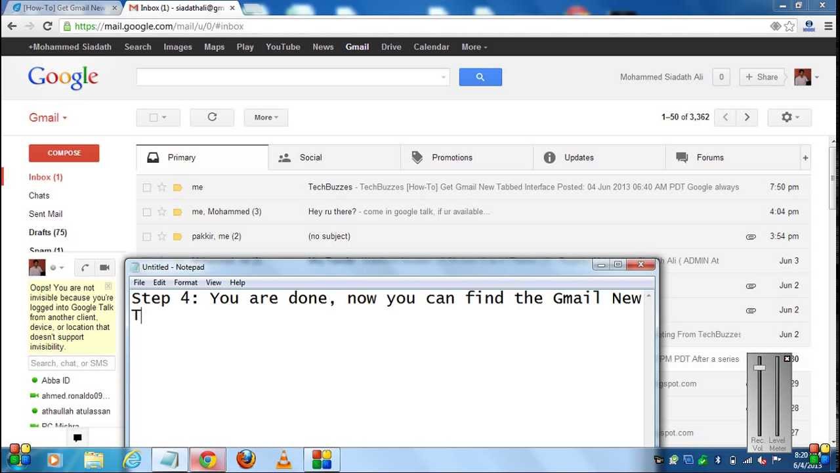Open Notepad Edit menu
The width and height of the screenshot is (840, 473).
159,282
